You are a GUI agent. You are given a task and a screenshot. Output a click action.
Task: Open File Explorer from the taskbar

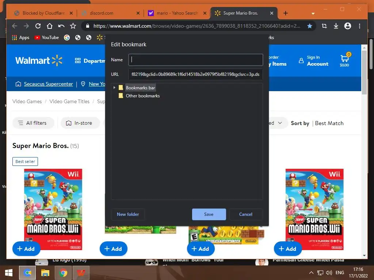coord(45,273)
